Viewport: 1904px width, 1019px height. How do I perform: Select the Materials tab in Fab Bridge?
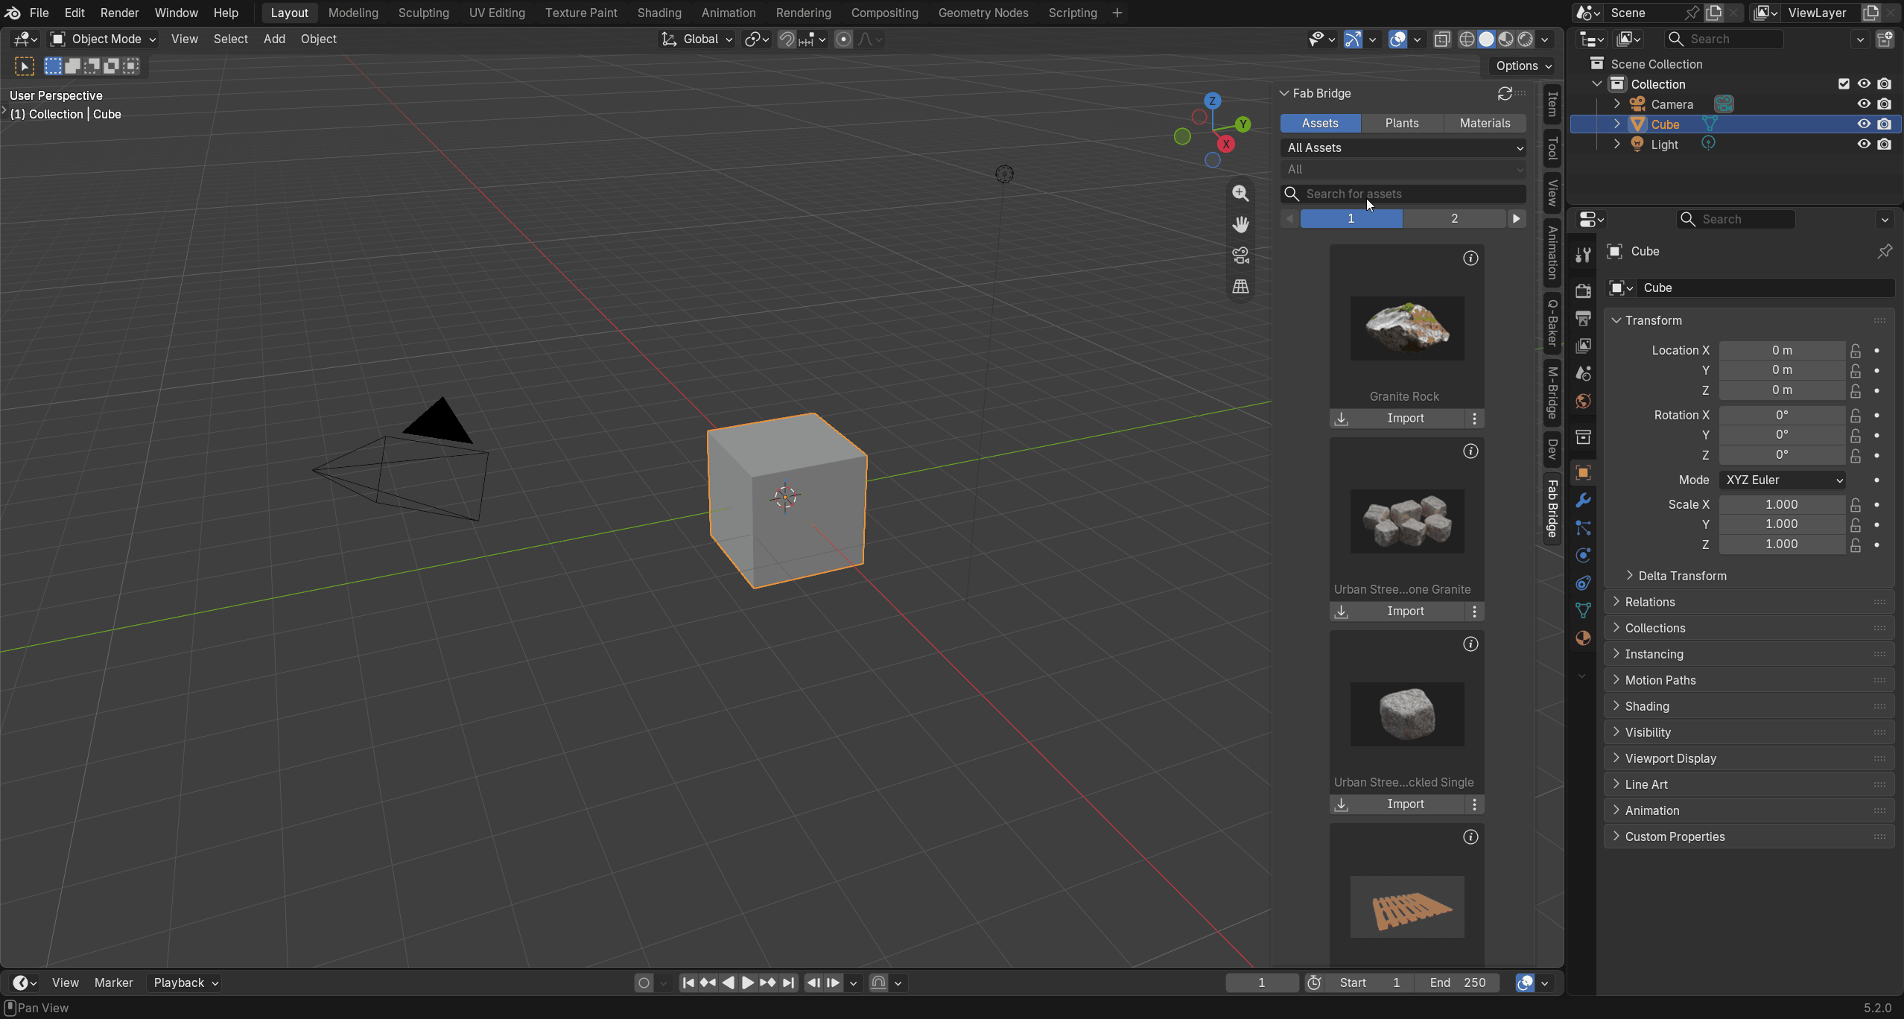pos(1485,124)
